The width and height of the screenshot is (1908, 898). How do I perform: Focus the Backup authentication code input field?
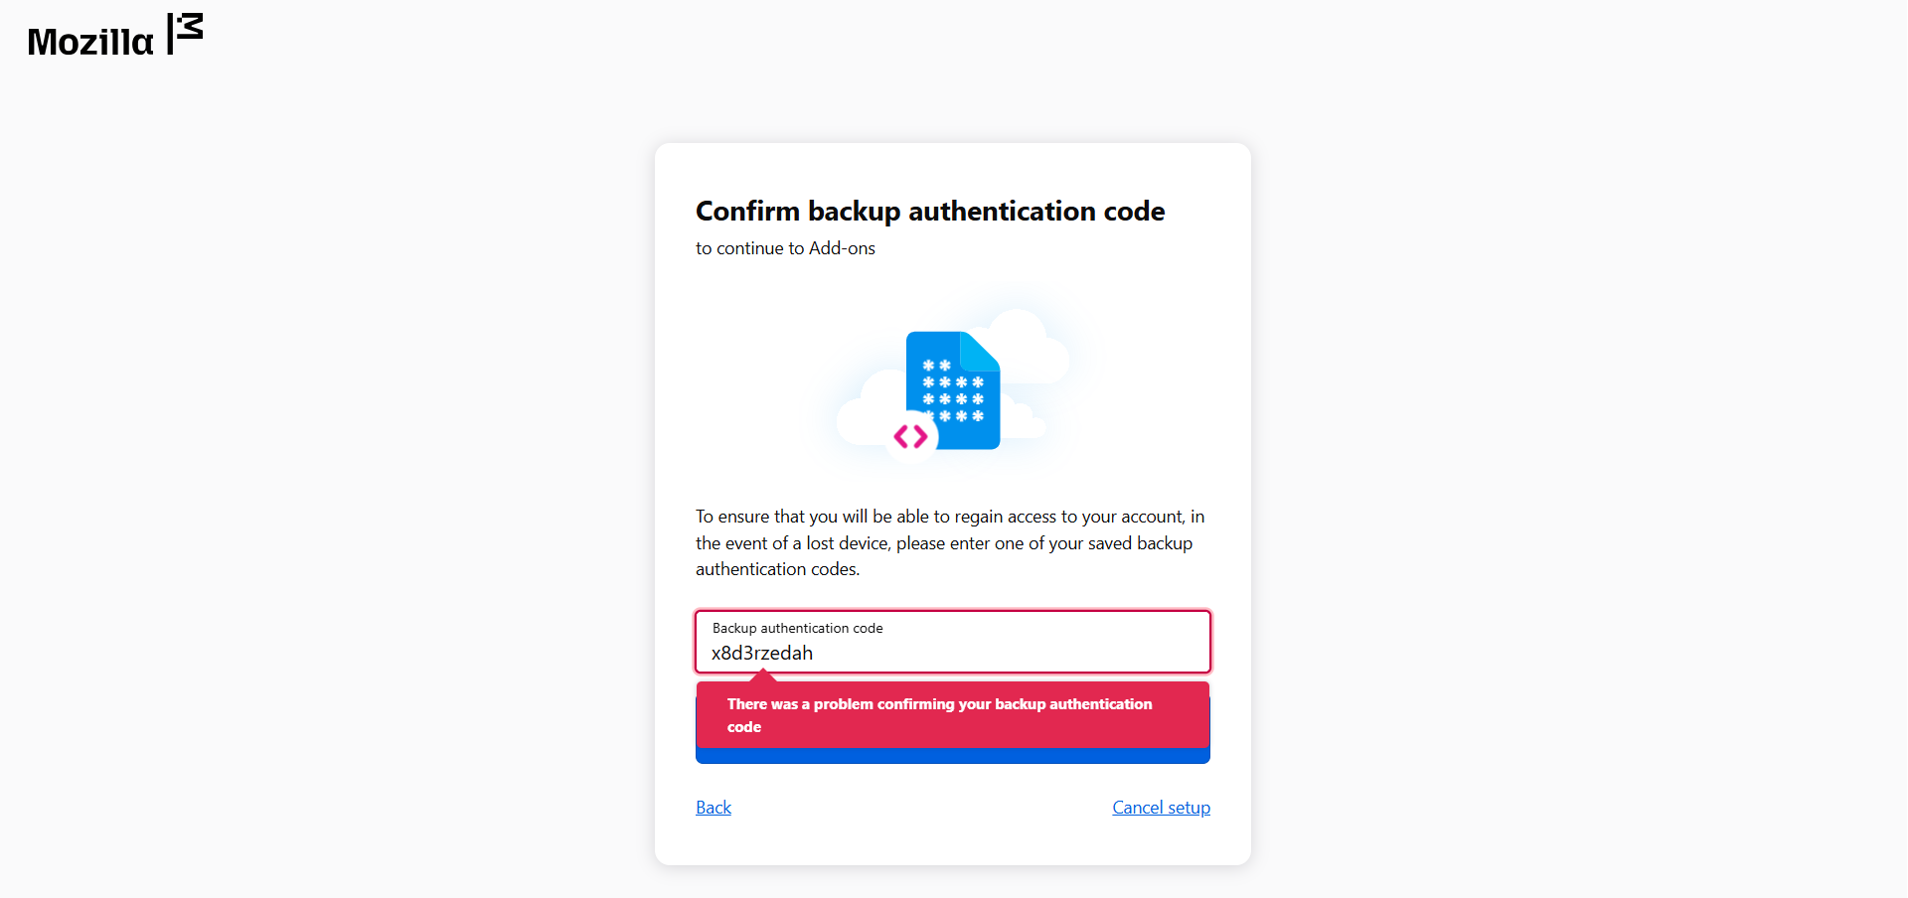point(952,642)
